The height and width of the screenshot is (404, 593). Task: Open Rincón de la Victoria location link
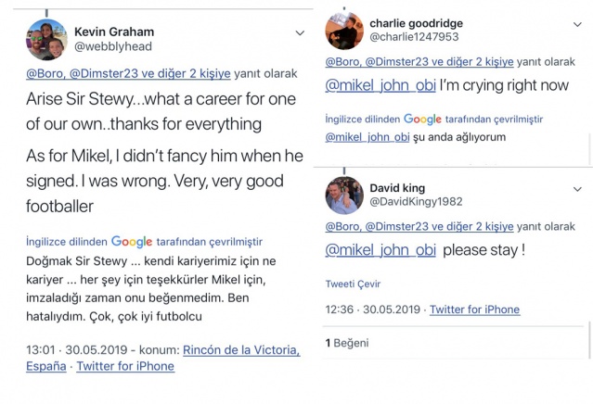pyautogui.click(x=240, y=349)
